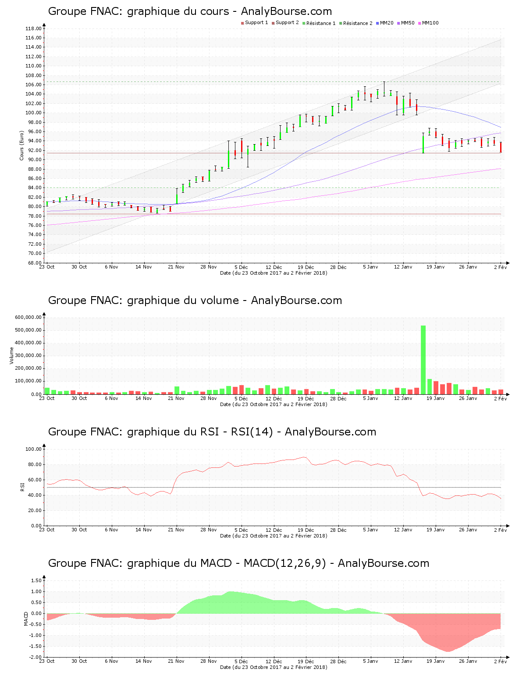Screen dimensions: 526x679
Task: Click '2 Fév' on the MACD chart axis
Action: click(x=501, y=661)
